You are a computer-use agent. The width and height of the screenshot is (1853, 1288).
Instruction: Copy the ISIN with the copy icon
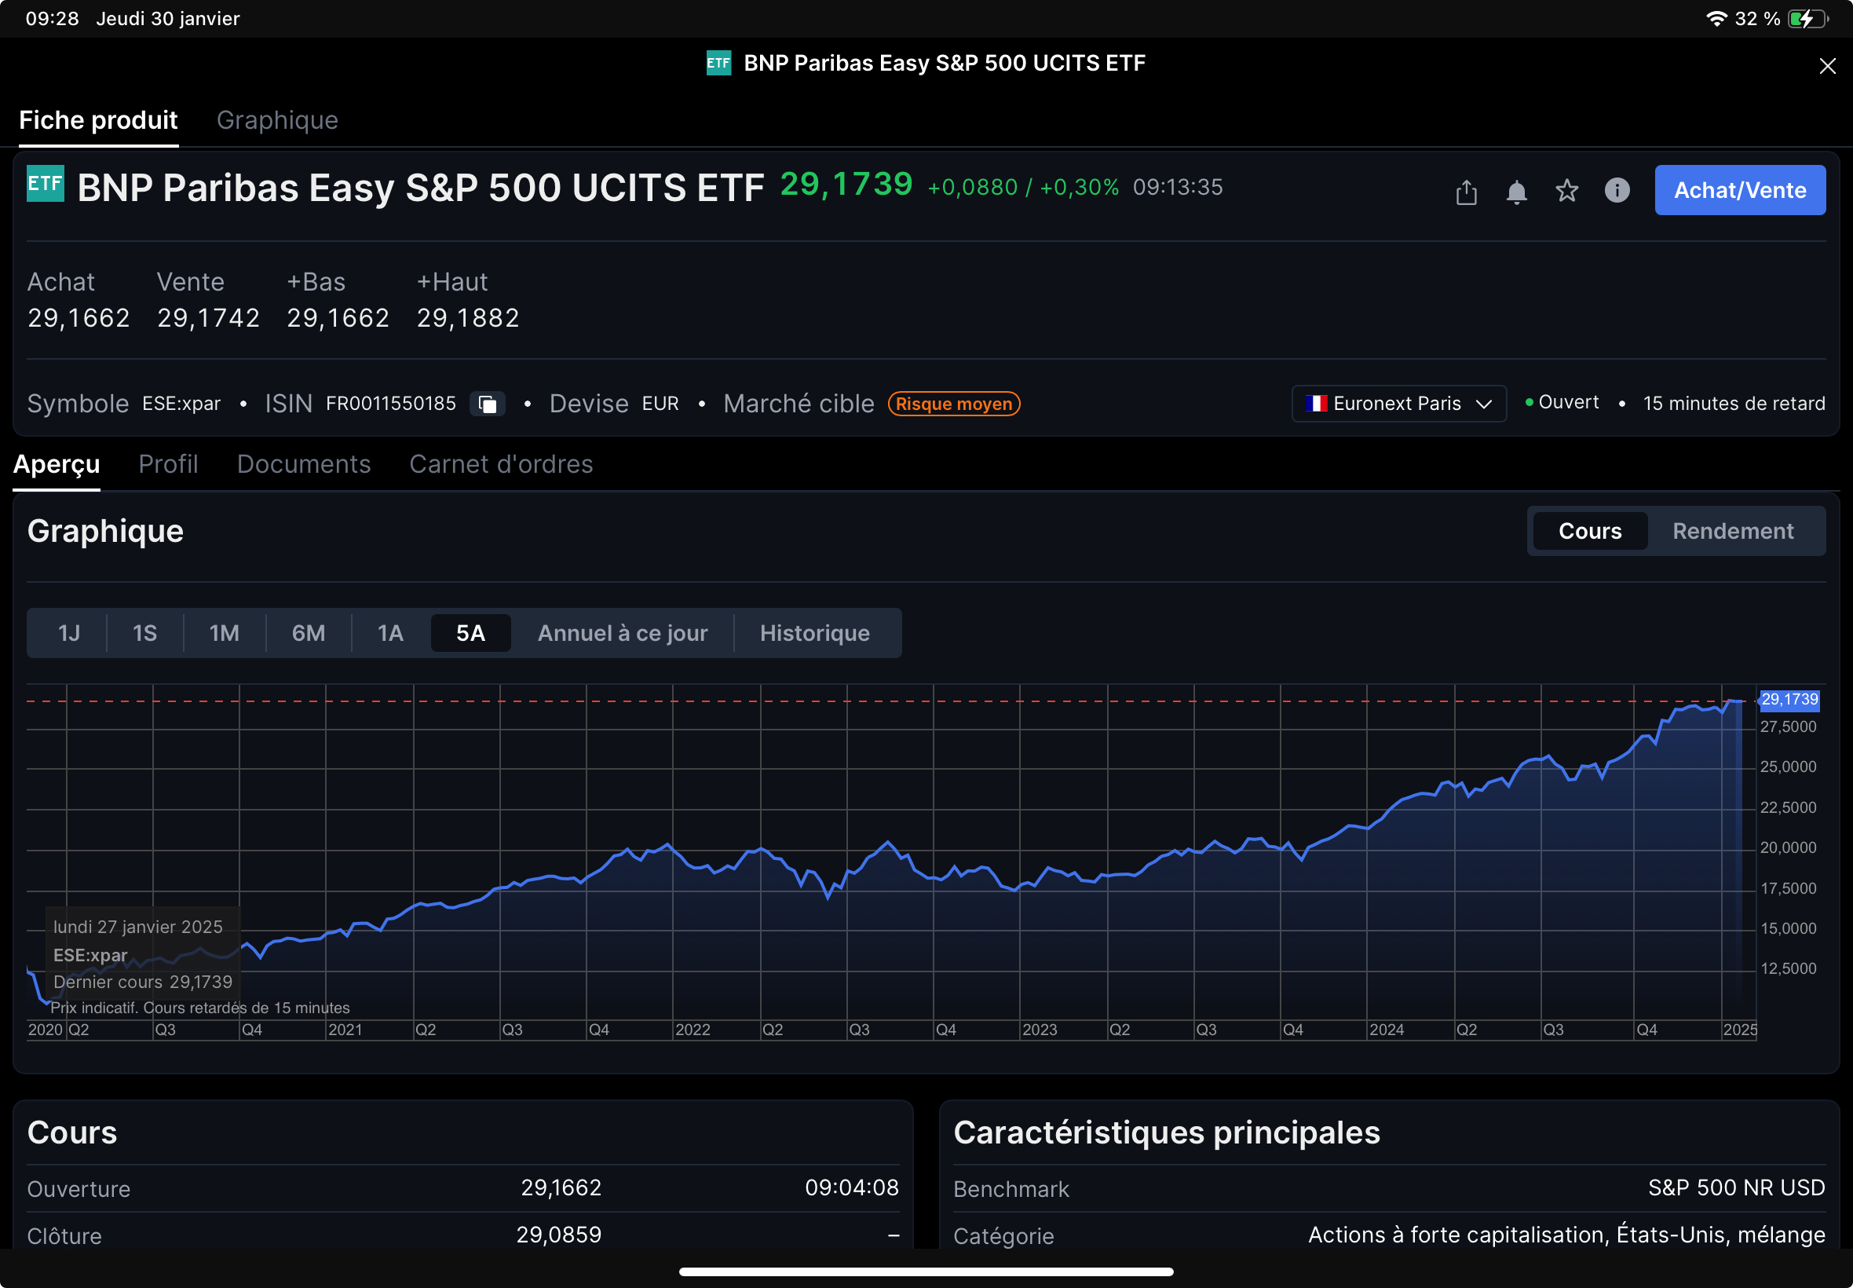click(488, 404)
